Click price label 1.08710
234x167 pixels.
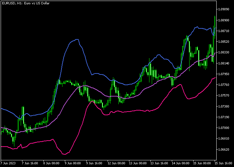point(224,31)
